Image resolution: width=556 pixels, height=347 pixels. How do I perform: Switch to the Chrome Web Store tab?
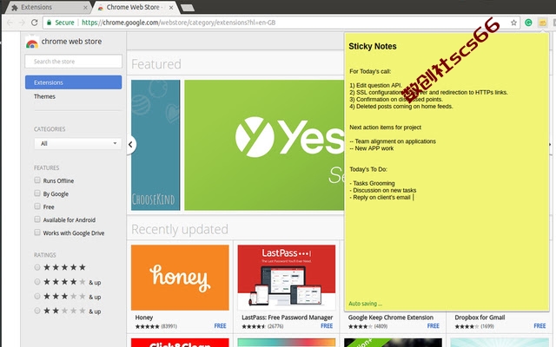pyautogui.click(x=136, y=7)
